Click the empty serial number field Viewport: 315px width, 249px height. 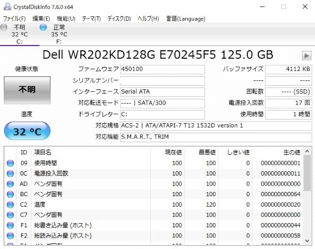coord(162,81)
